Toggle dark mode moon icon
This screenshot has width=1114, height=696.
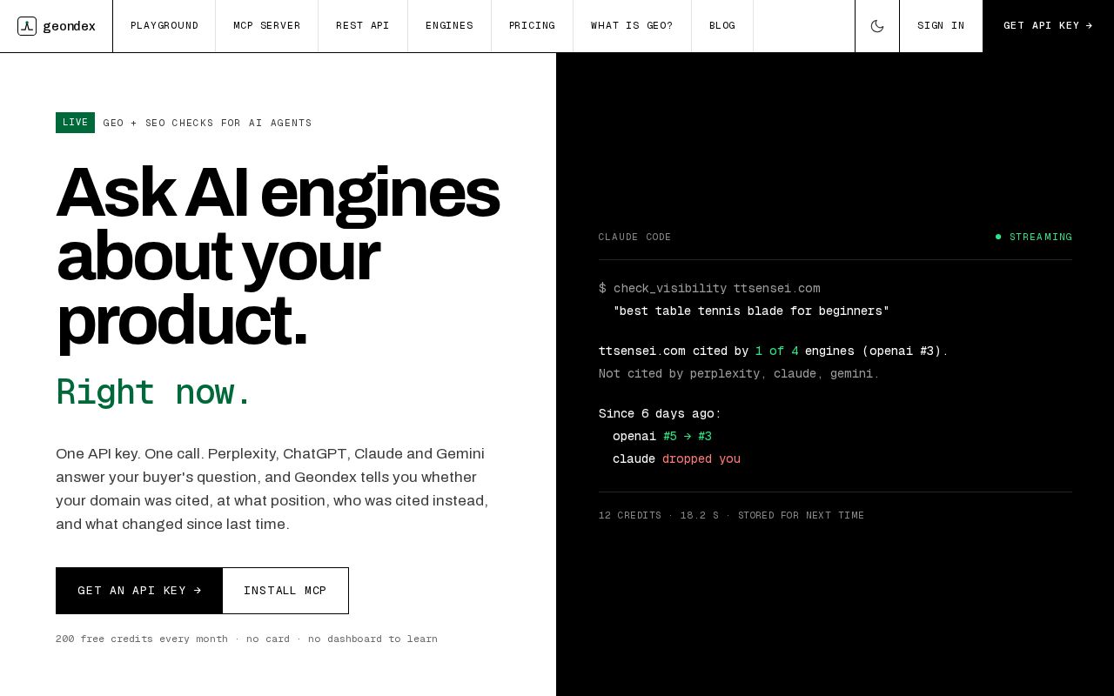[877, 26]
